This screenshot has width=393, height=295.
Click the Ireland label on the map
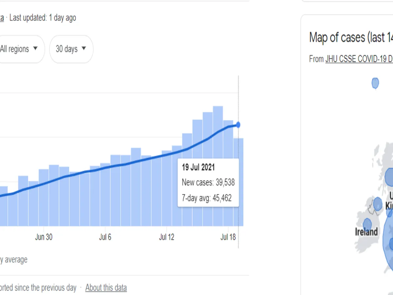coord(366,232)
